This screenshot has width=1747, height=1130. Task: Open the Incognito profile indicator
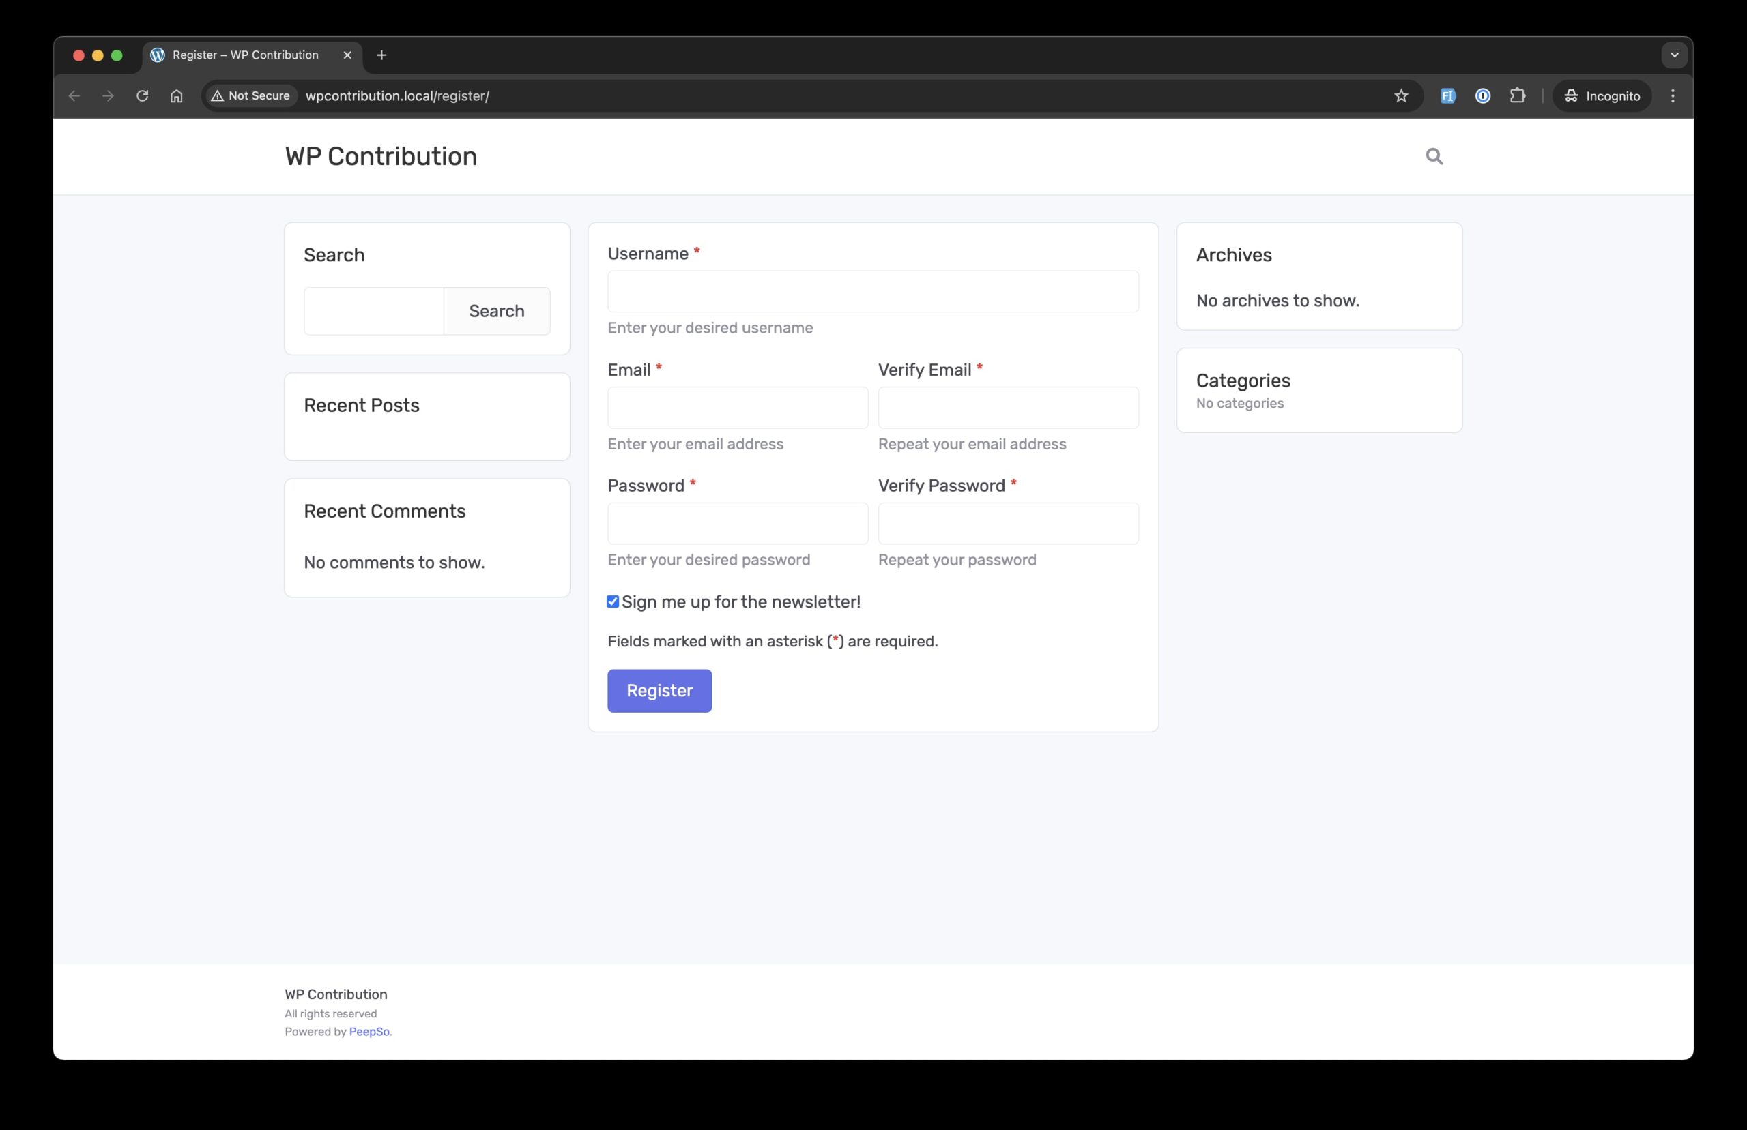pyautogui.click(x=1602, y=96)
